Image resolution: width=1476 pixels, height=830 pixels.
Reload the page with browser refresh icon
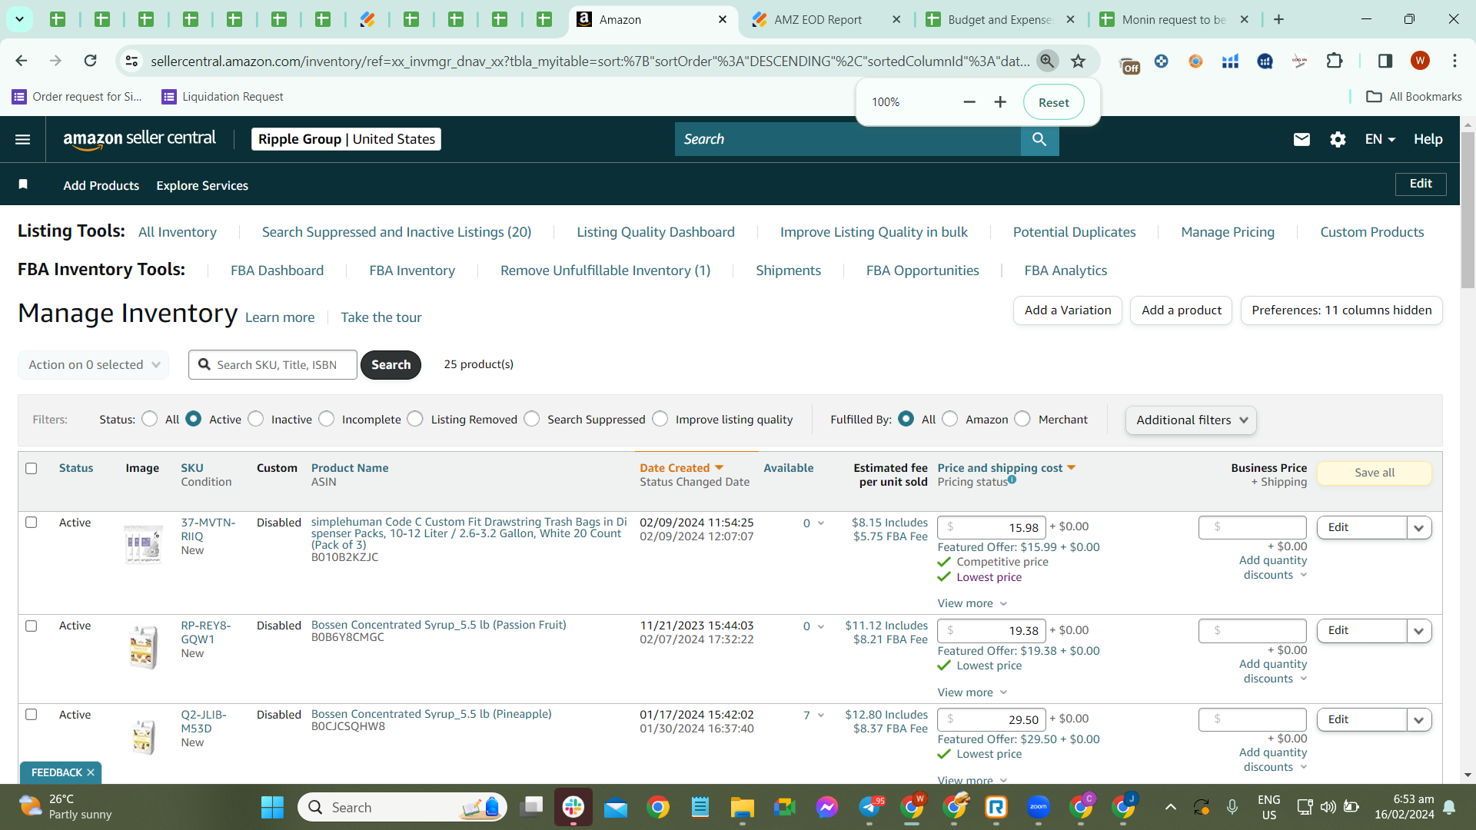(x=90, y=61)
